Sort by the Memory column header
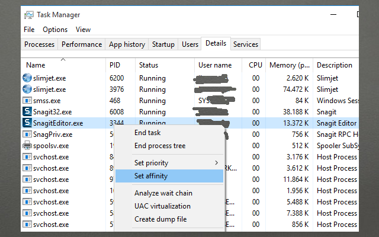The height and width of the screenshot is (237, 379). coord(290,65)
